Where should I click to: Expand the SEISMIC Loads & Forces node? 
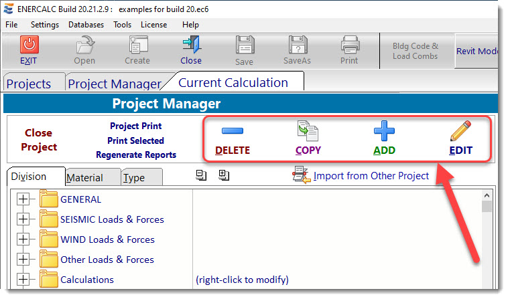click(23, 219)
